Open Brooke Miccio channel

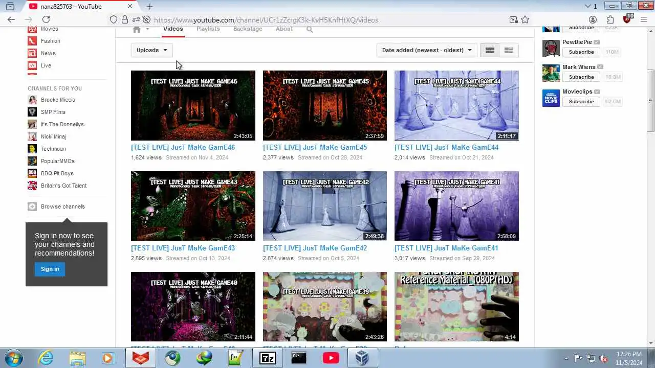point(58,100)
